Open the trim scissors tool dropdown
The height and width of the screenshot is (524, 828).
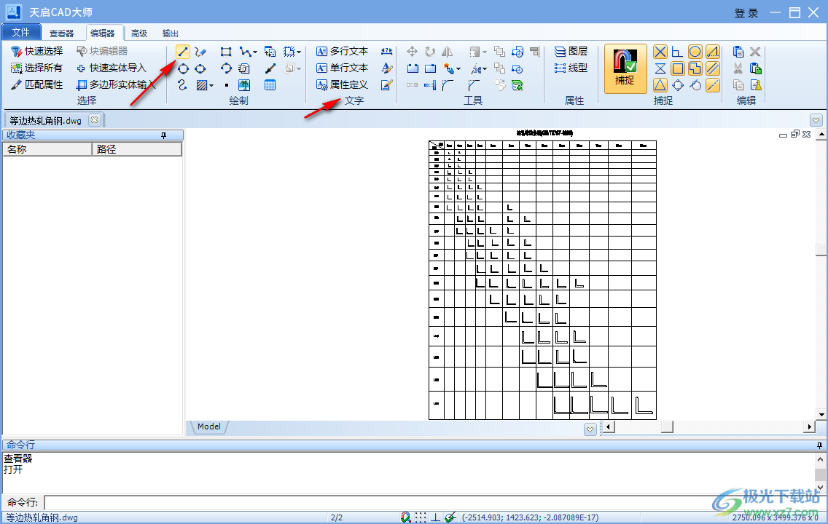(485, 69)
